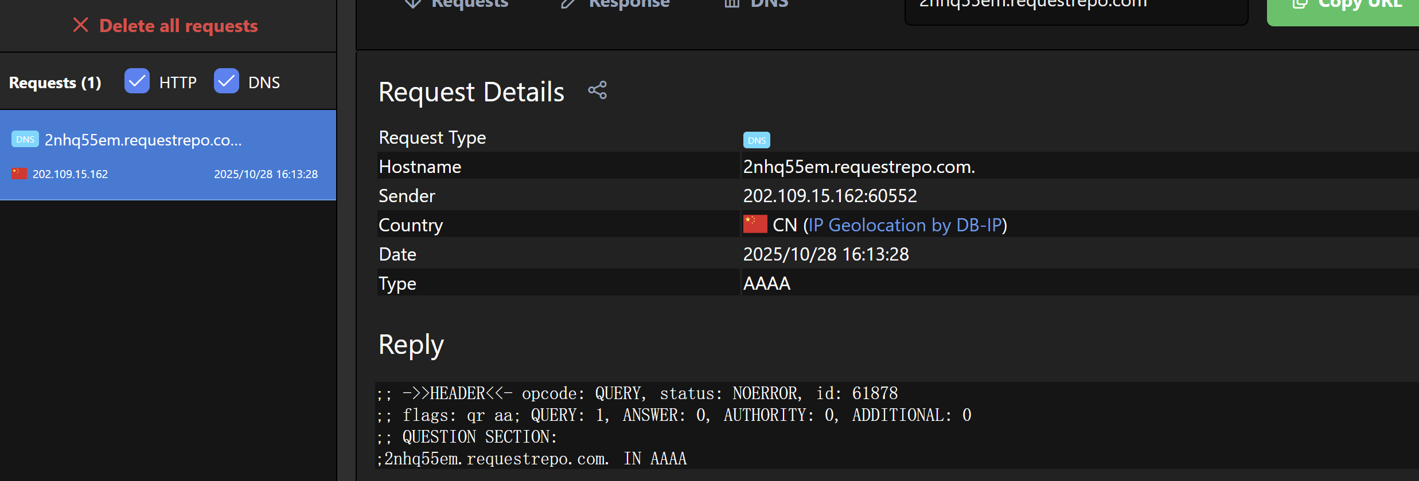
Task: Uncheck the HTTP filter checkbox
Action: tap(137, 81)
